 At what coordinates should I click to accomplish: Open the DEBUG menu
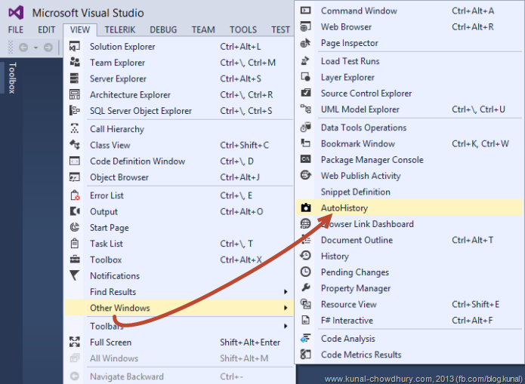click(163, 29)
